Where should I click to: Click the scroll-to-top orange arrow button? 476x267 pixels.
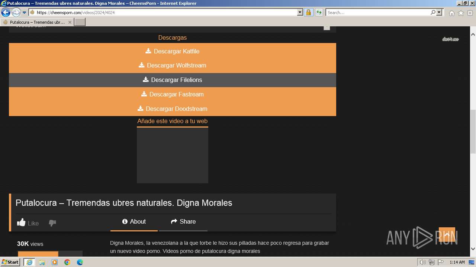(x=447, y=235)
